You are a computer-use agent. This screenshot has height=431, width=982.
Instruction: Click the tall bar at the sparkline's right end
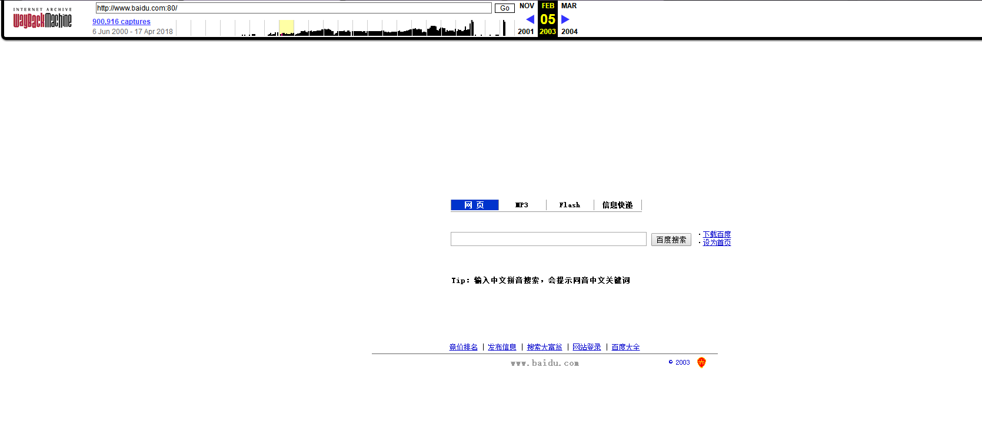(x=504, y=28)
